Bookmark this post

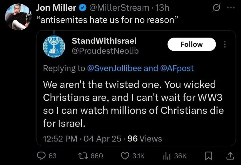208,156
